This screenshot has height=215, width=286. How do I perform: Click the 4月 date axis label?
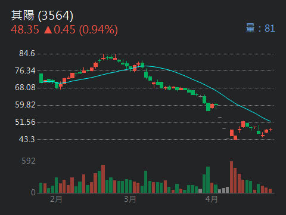tap(212, 199)
